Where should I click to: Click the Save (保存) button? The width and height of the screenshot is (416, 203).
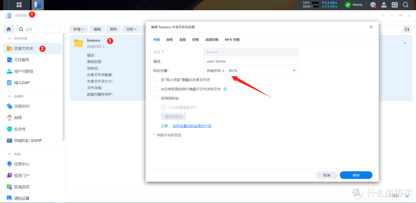356,175
